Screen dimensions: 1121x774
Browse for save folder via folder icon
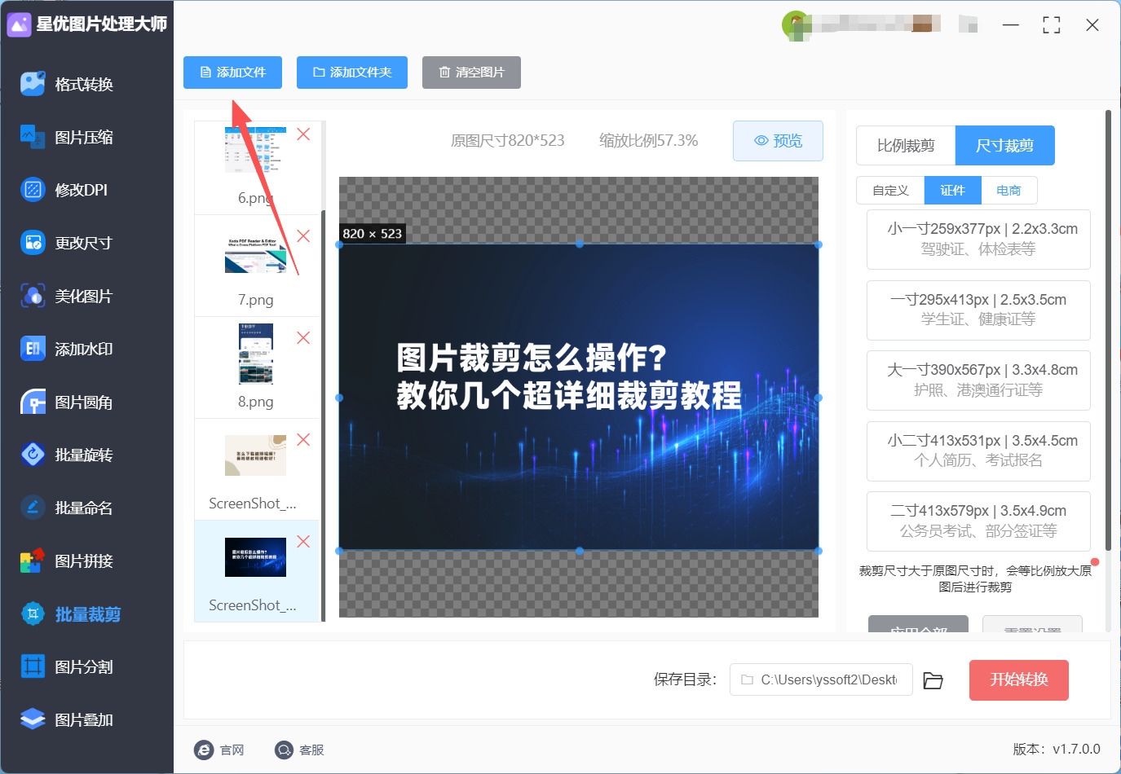point(933,680)
